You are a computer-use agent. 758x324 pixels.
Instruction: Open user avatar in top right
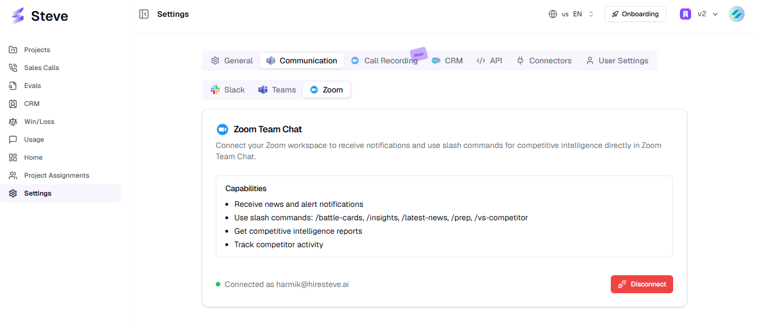[737, 14]
